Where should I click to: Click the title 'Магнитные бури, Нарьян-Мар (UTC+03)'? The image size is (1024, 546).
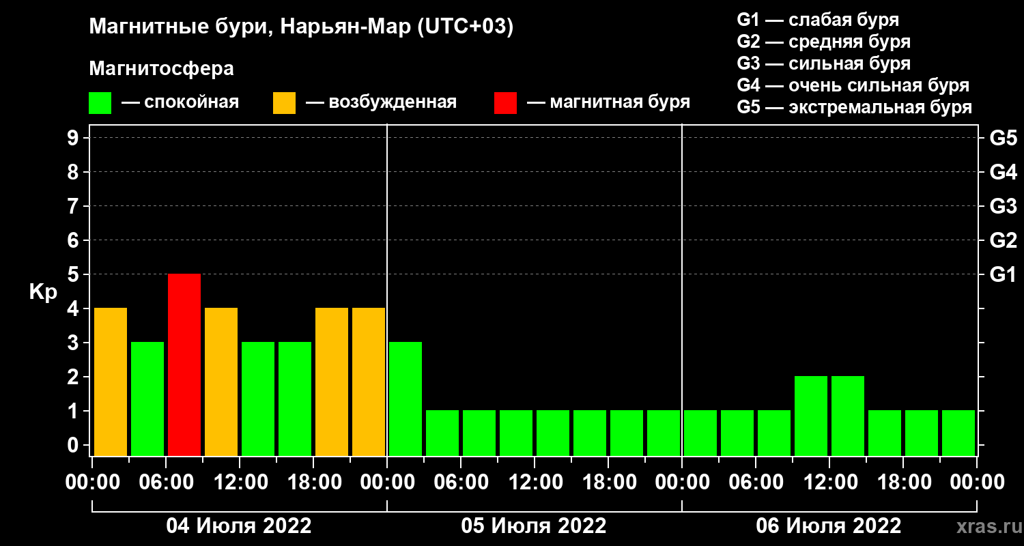tap(301, 27)
